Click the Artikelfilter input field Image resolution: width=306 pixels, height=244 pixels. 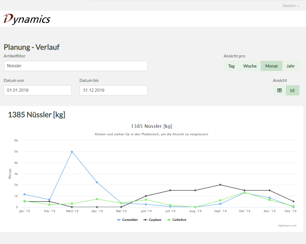(75, 66)
